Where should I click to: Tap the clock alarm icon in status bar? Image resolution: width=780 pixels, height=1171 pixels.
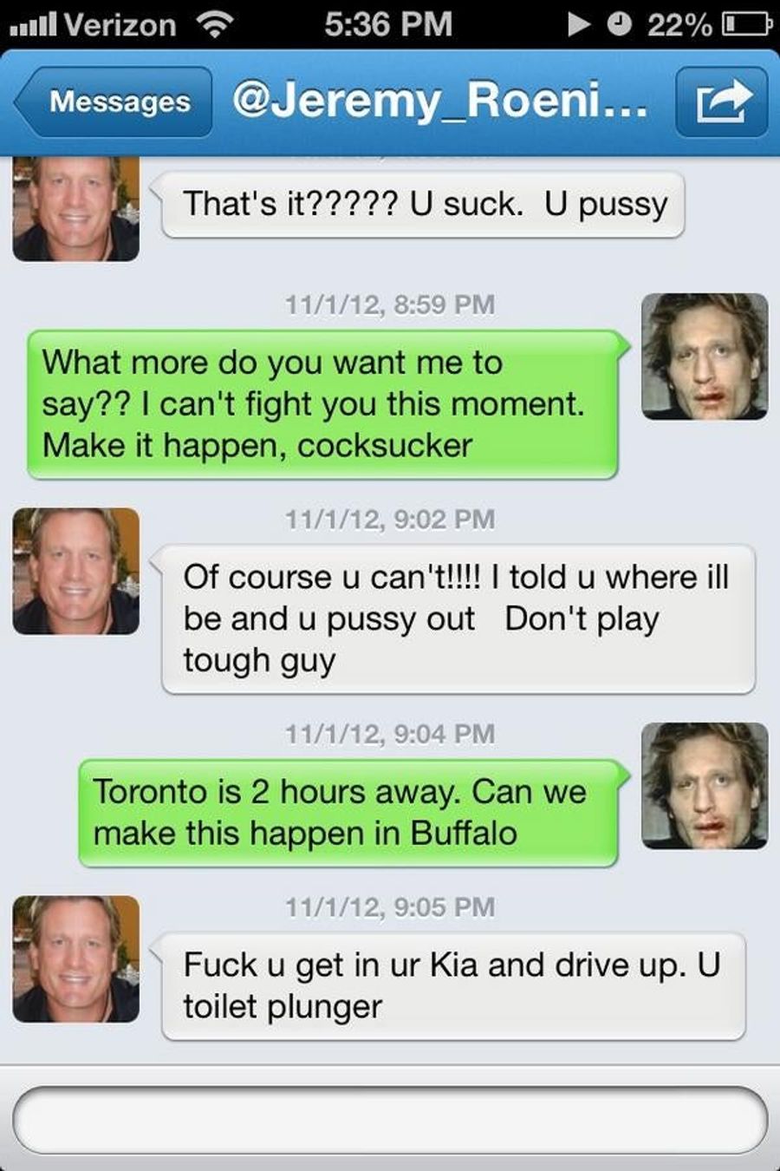click(619, 24)
